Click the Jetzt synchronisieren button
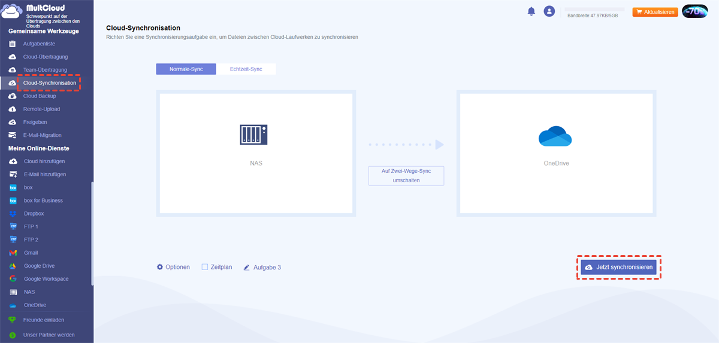 (x=619, y=267)
